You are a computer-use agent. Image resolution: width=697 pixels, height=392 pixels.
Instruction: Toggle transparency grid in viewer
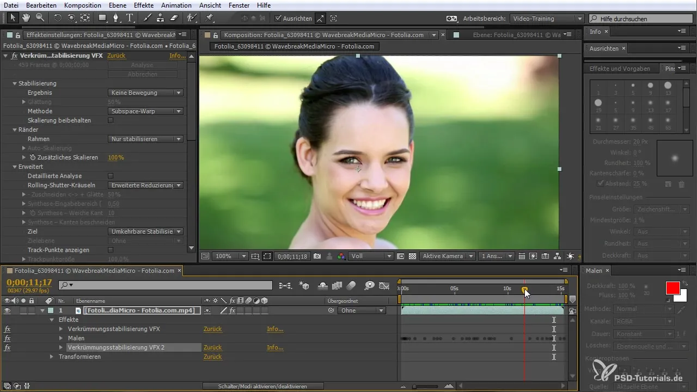click(x=412, y=256)
